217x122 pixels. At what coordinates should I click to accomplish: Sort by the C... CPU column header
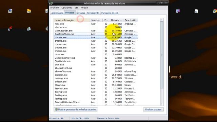(x=106, y=20)
